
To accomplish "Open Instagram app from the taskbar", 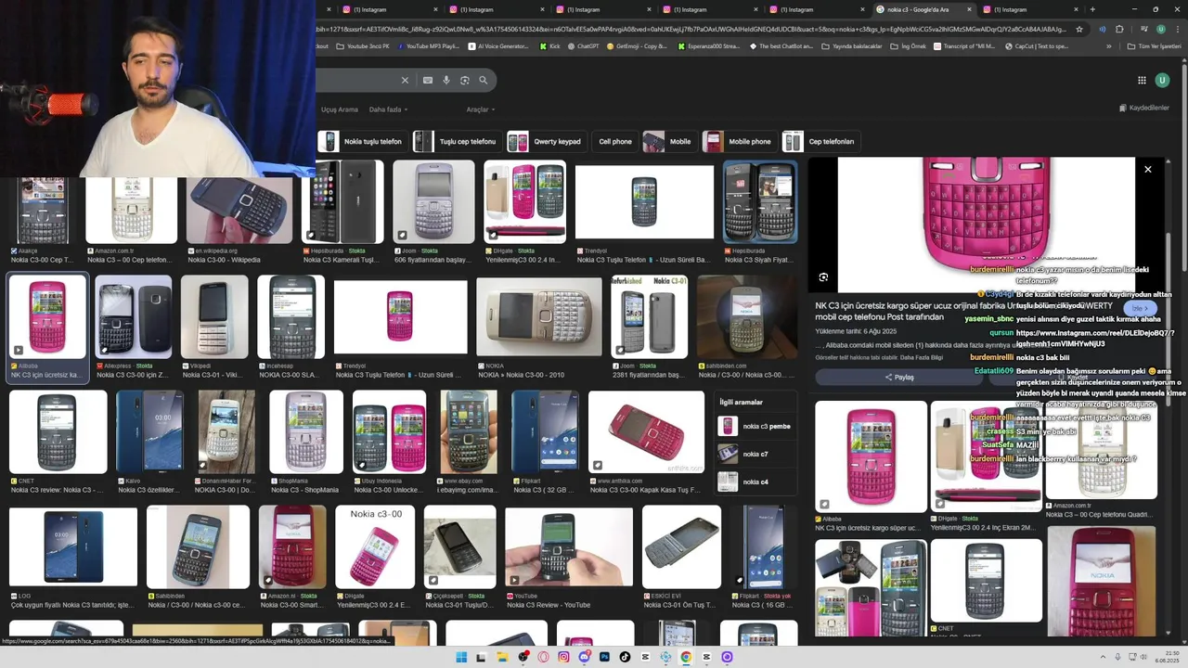I will (x=563, y=657).
